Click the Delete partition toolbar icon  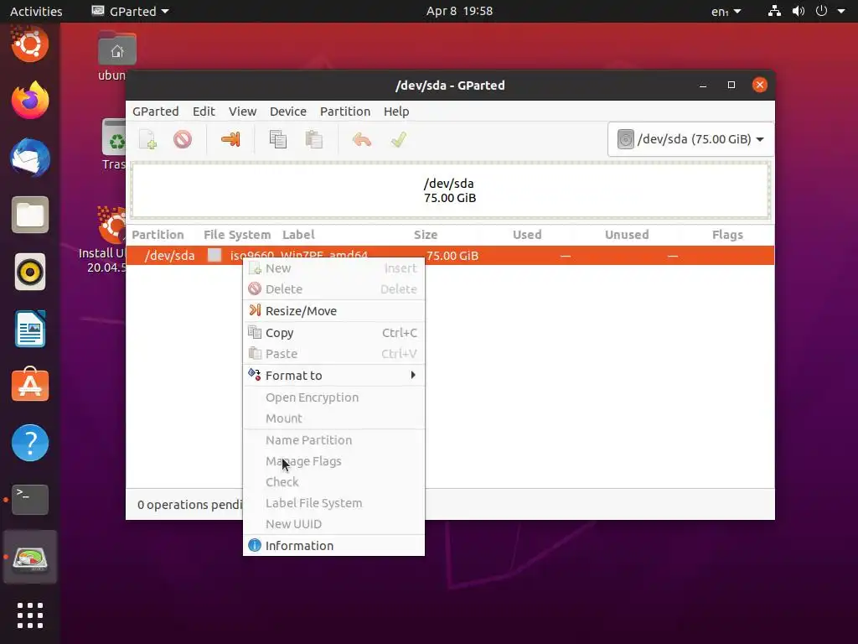click(183, 140)
